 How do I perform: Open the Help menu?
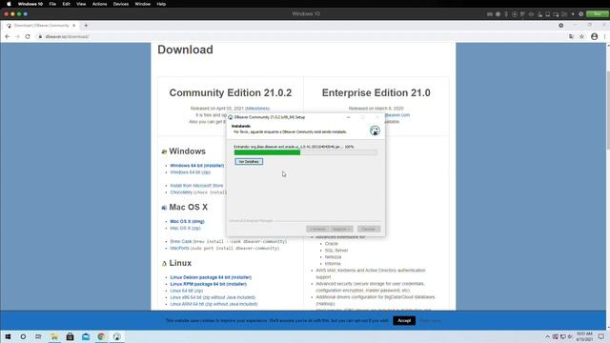pyautogui.click(x=161, y=4)
